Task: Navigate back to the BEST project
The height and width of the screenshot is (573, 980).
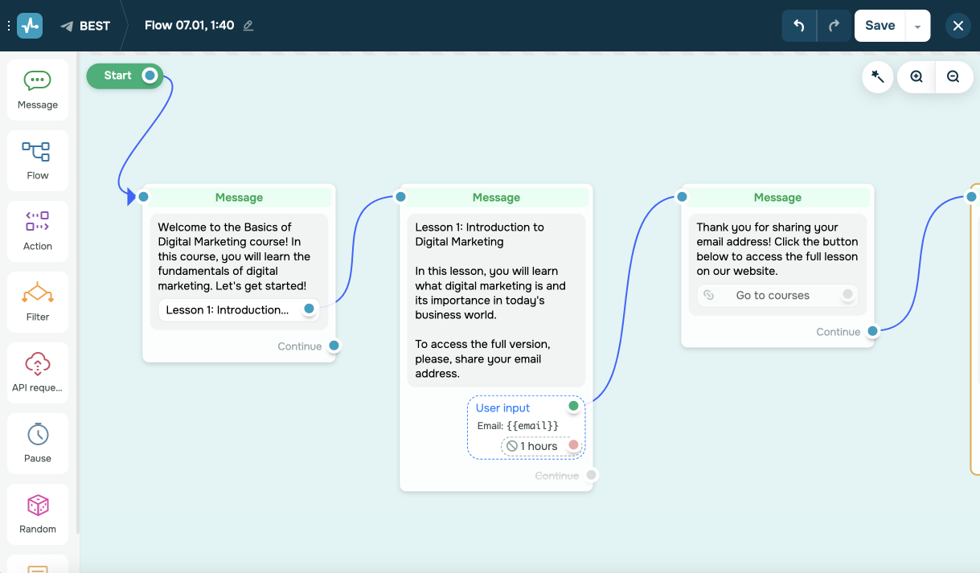Action: (x=85, y=25)
